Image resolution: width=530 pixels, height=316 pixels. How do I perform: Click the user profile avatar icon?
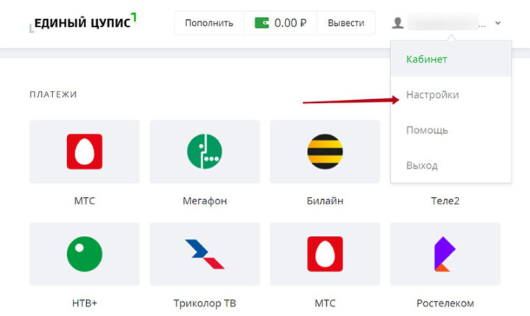click(398, 23)
